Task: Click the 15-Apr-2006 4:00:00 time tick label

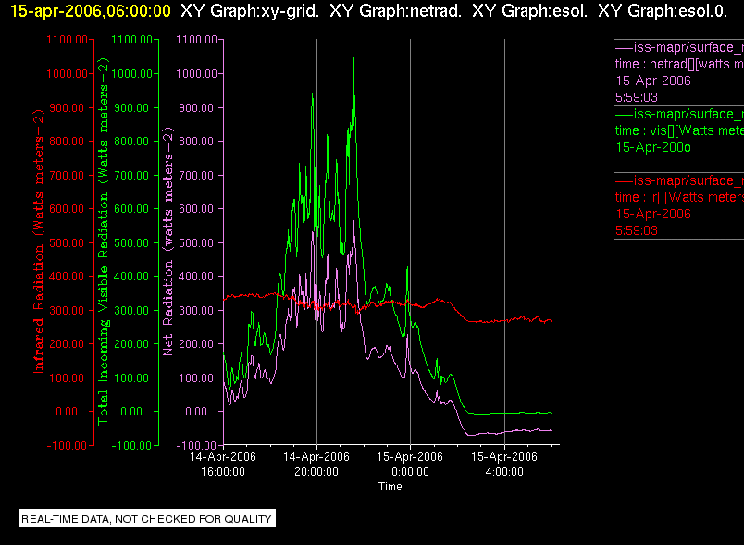Action: (504, 464)
